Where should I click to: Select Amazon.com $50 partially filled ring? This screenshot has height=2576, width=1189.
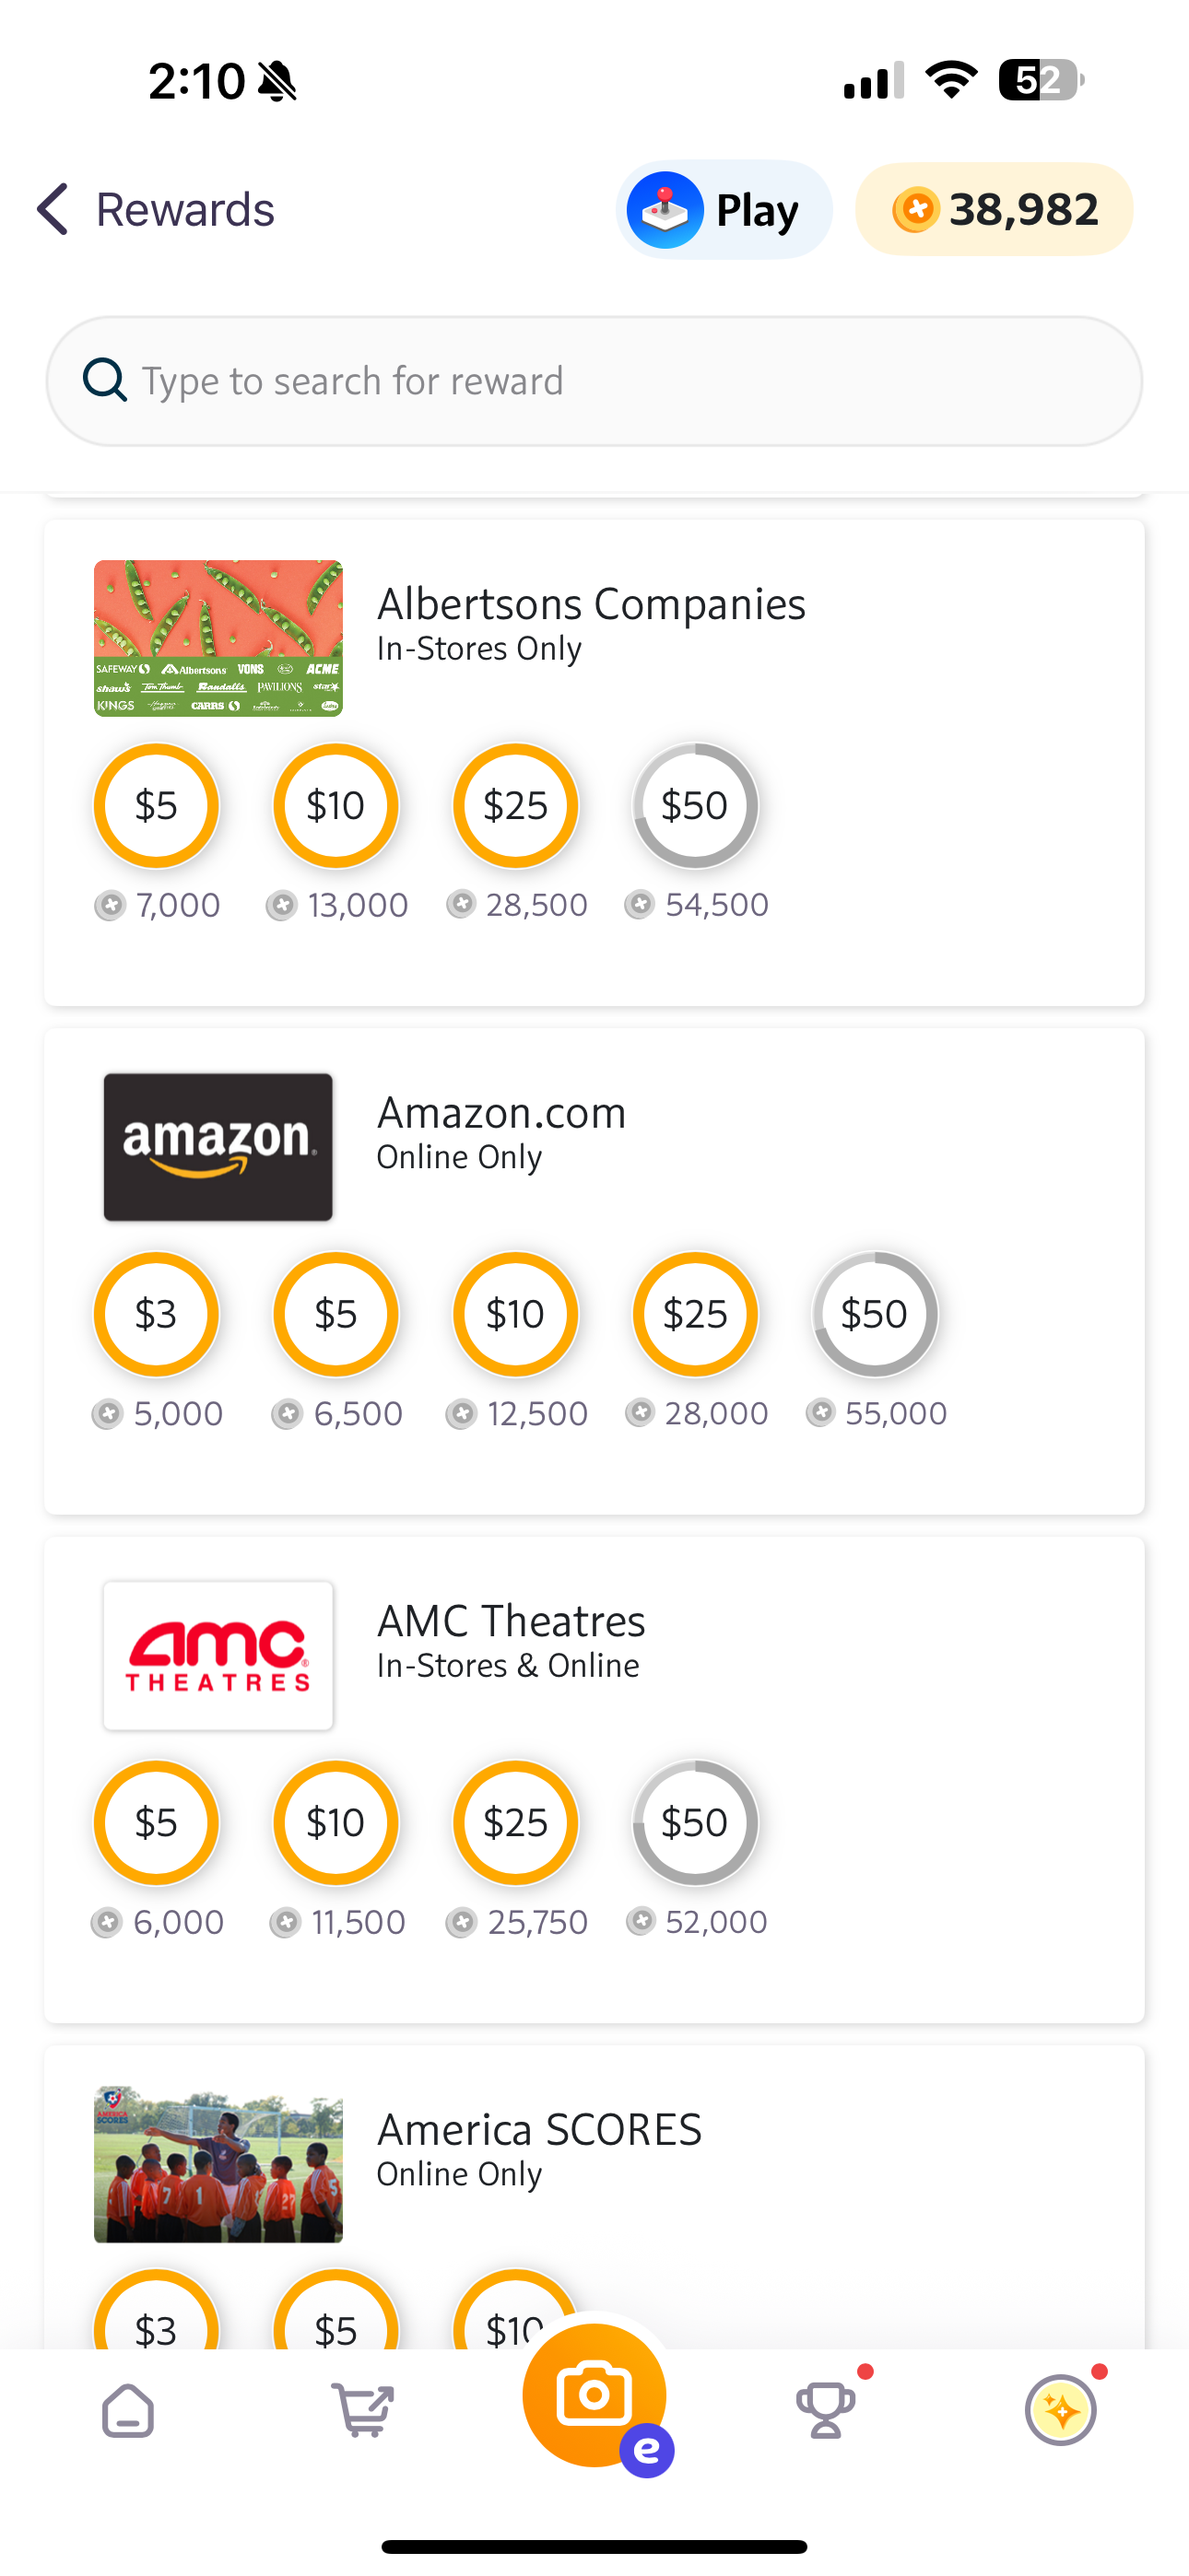(875, 1314)
